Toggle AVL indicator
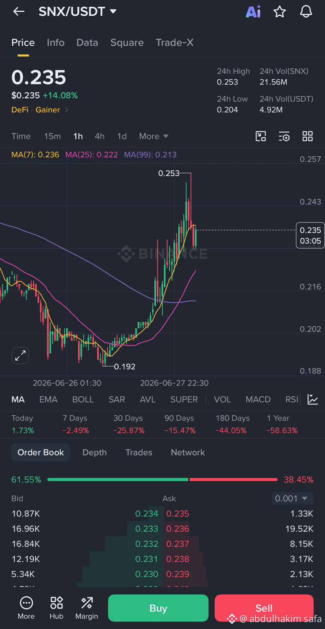Image resolution: width=325 pixels, height=629 pixels. tap(148, 399)
